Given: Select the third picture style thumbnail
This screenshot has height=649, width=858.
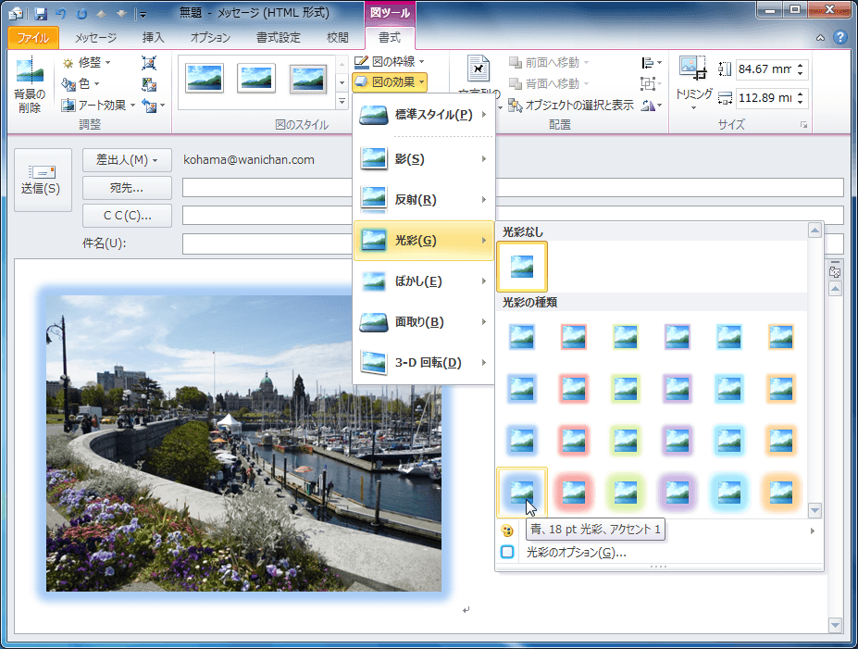Looking at the screenshot, I should click(308, 79).
